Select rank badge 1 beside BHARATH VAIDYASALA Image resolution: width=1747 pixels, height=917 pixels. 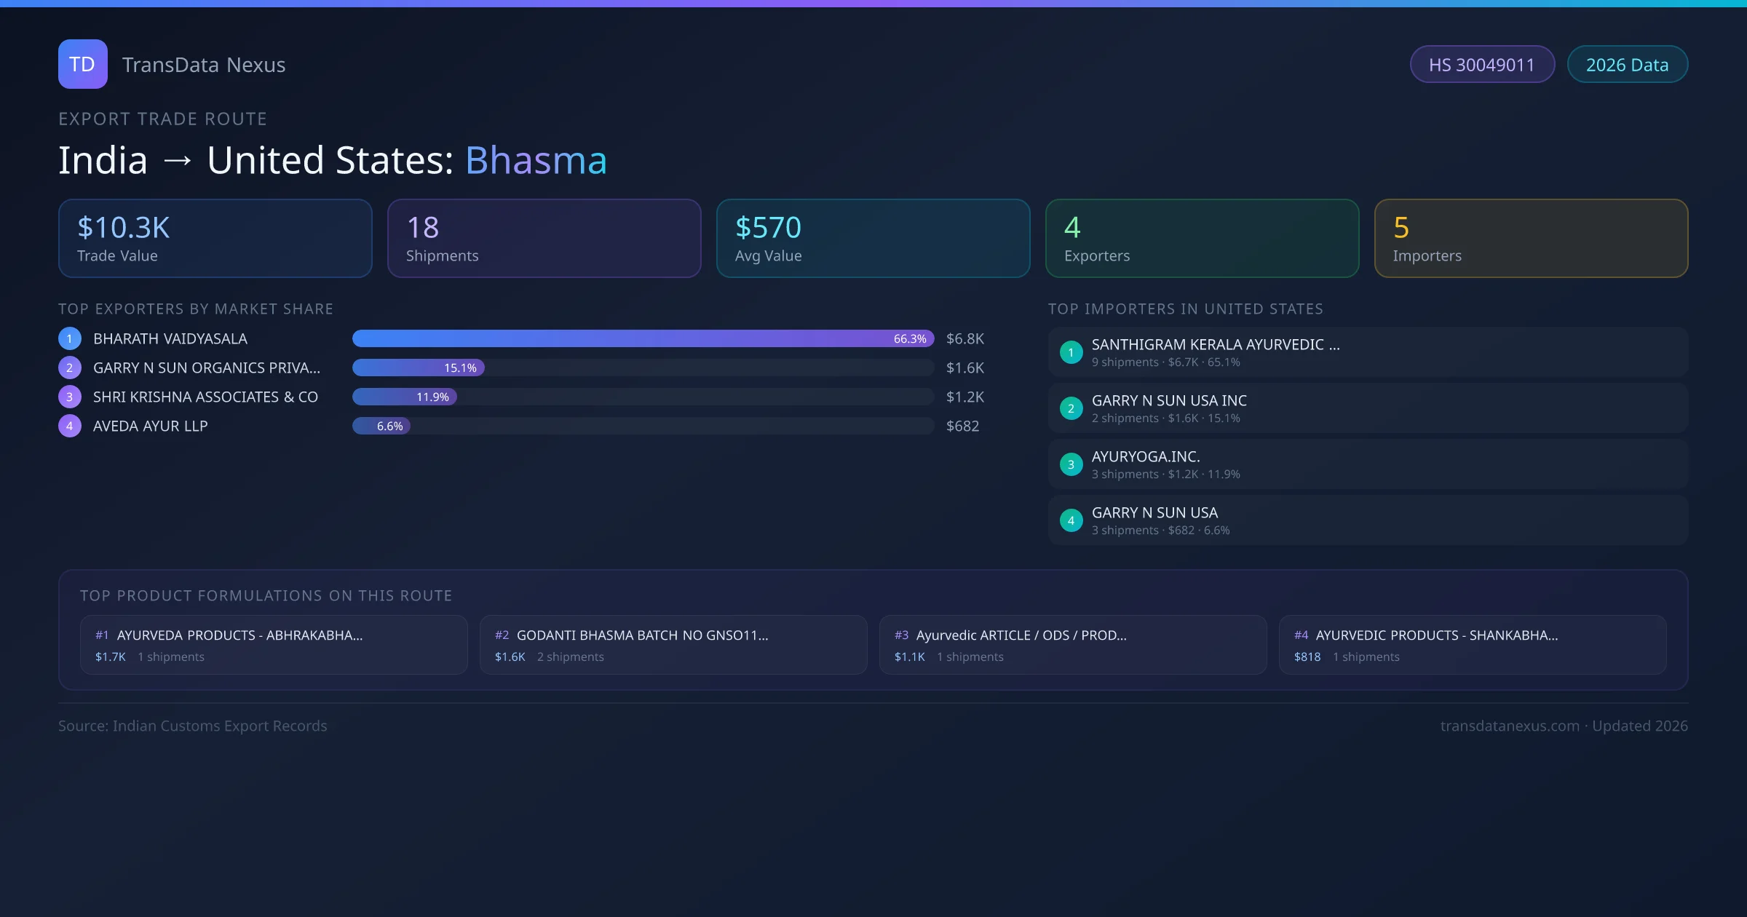coord(69,338)
